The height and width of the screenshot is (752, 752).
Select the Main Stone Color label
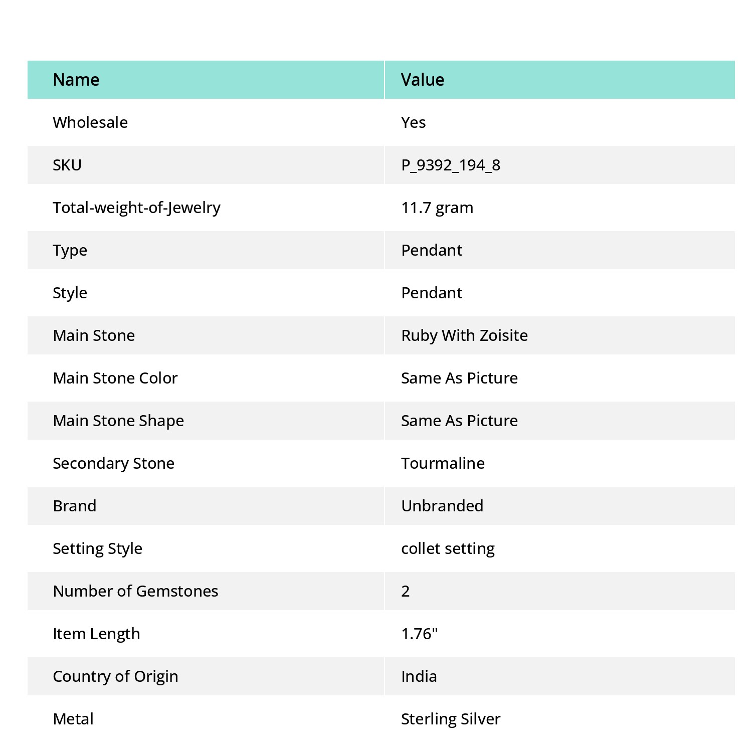115,378
